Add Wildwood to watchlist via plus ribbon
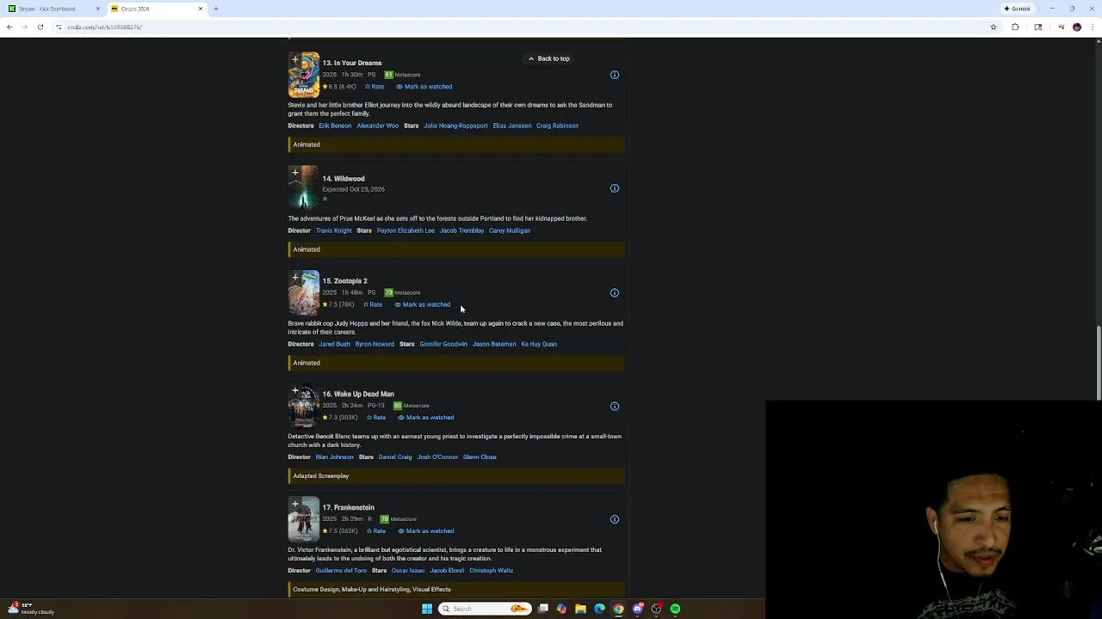The width and height of the screenshot is (1102, 619). coord(294,174)
